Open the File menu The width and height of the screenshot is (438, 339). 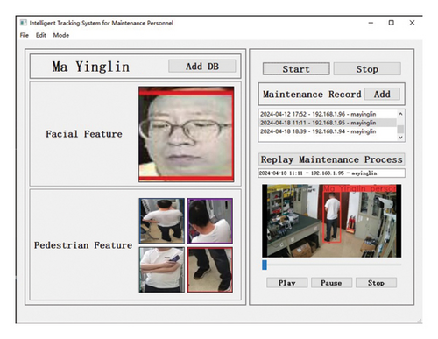(x=25, y=35)
